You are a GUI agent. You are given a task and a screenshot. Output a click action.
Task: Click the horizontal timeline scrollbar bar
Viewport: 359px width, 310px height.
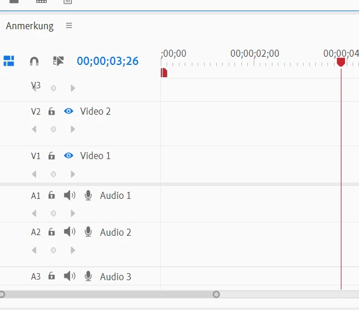point(109,294)
